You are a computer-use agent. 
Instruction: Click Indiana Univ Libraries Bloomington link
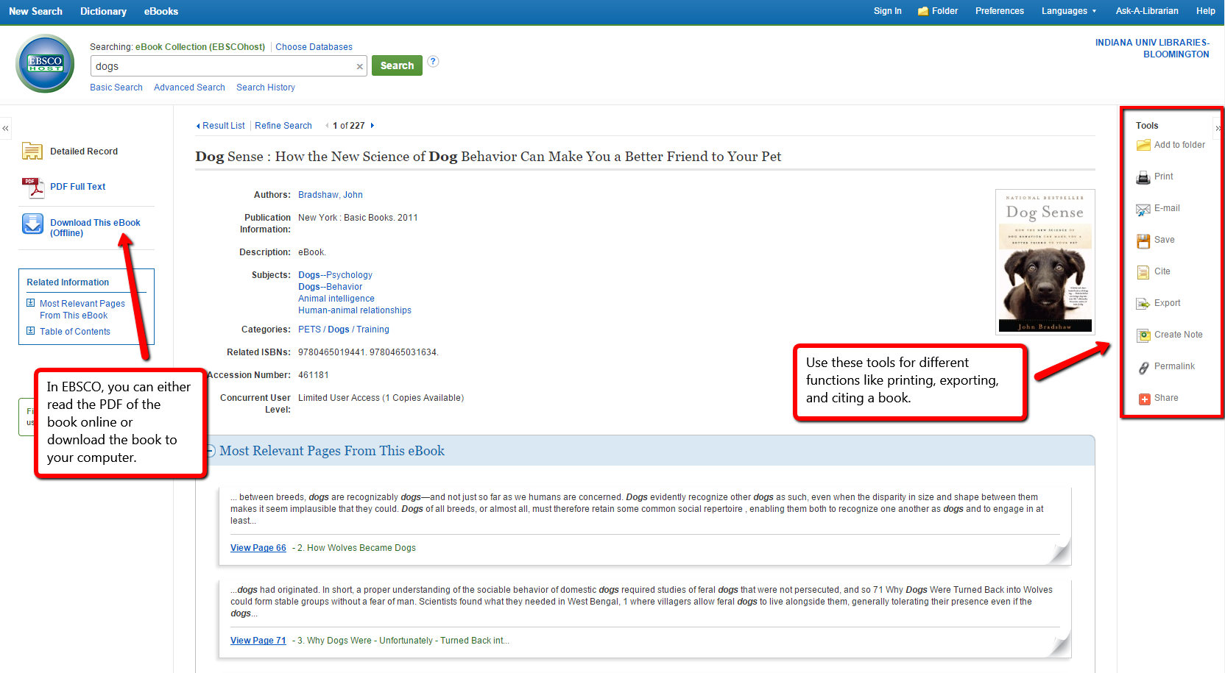[1152, 49]
